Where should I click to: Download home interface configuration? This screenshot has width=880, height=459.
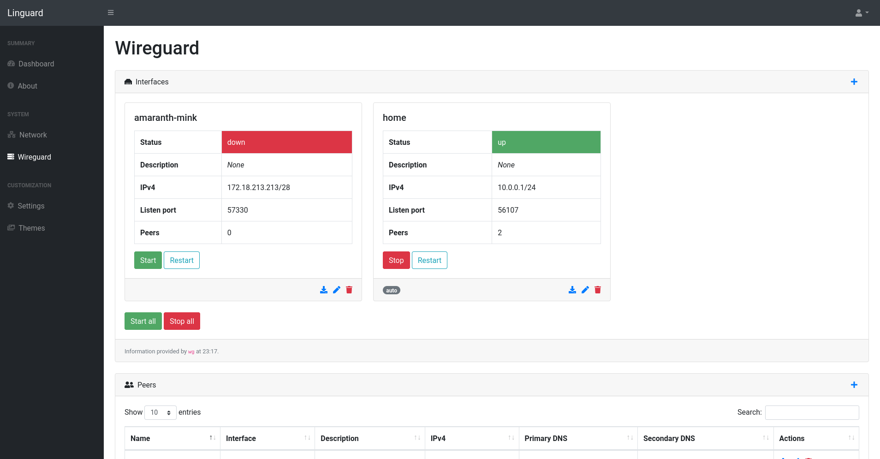pos(572,290)
